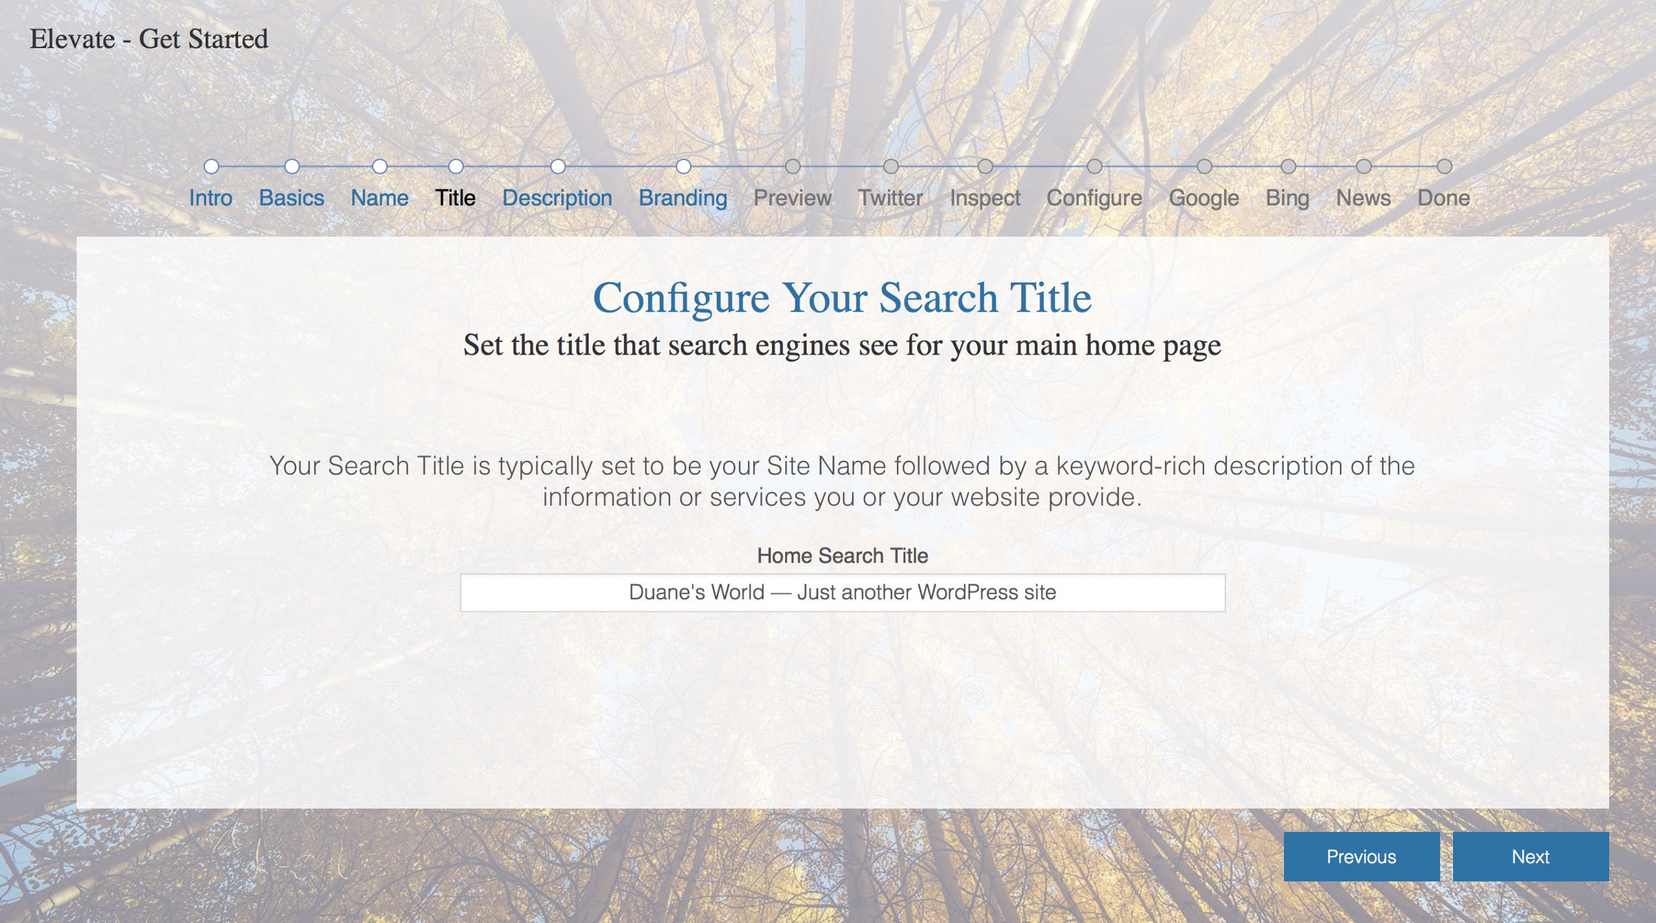Click the Configure Your Search Title heading
Image resolution: width=1656 pixels, height=923 pixels.
click(x=842, y=298)
